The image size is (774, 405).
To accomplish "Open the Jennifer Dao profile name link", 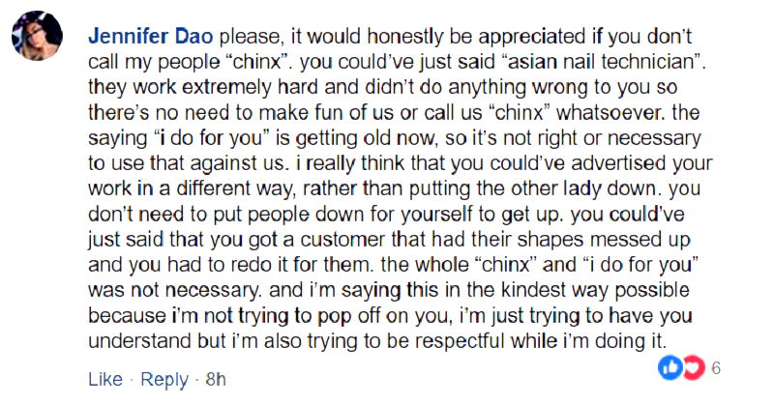I will [152, 36].
